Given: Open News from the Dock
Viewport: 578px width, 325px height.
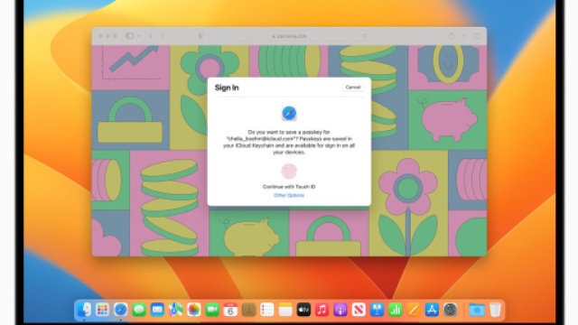Looking at the screenshot, I should tap(359, 310).
